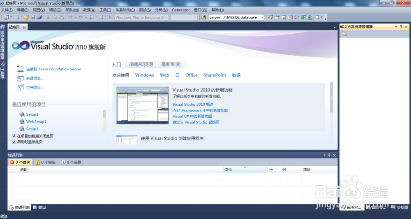The width and height of the screenshot is (411, 219).
Task: Click the Cut scissors icon
Action: coord(48,17)
